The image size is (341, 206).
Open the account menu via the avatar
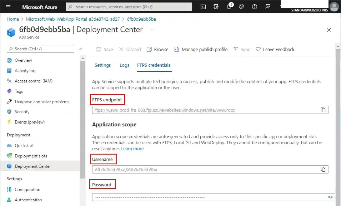[334, 6]
